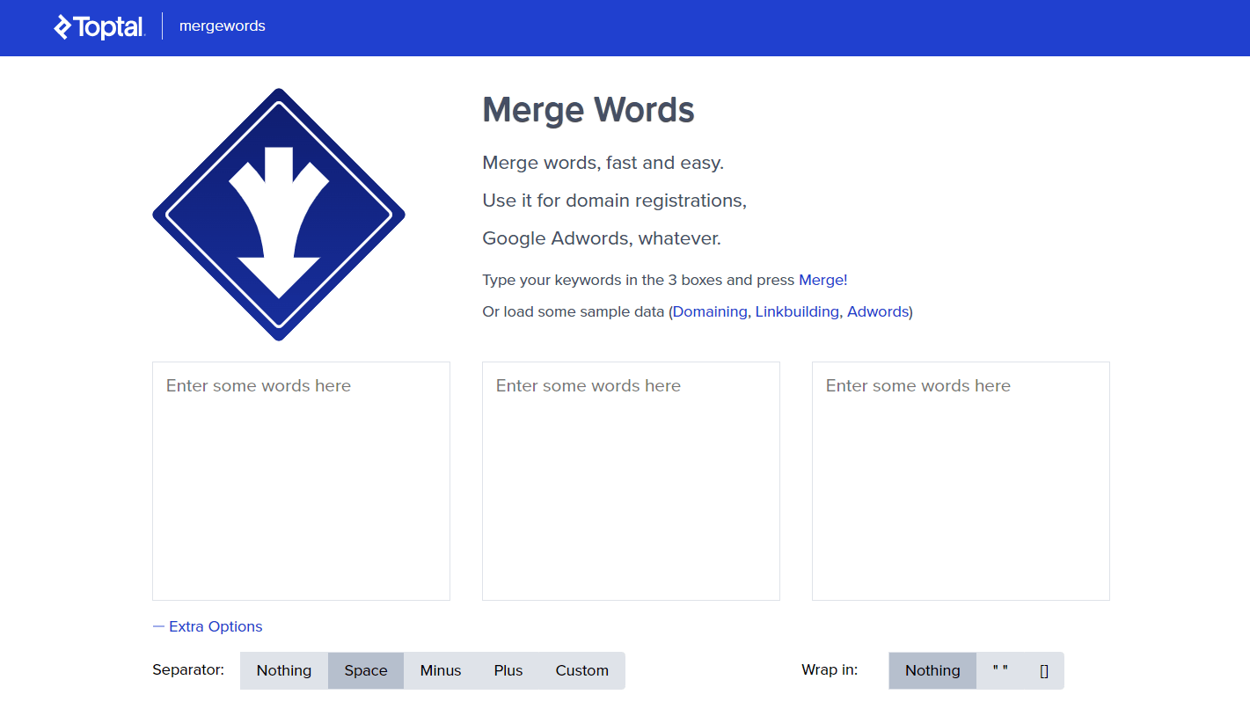Viewport: 1250px width, 709px height.
Task: Click the Merge Words page heading
Action: tap(588, 110)
